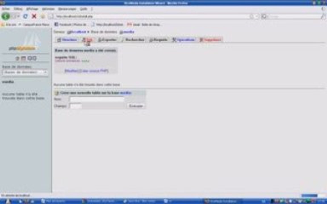Click the forward navigation arrow

click(x=14, y=16)
